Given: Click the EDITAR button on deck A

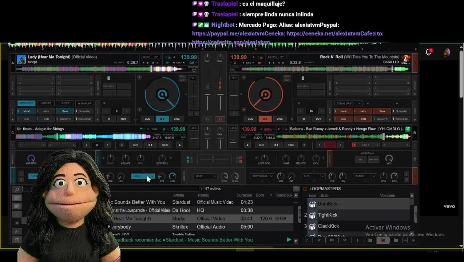Looking at the screenshot, I should (x=146, y=57).
